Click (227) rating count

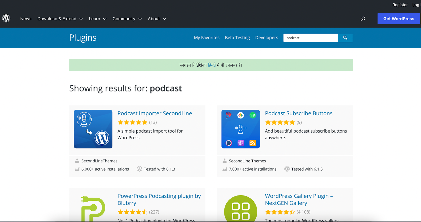point(154,212)
